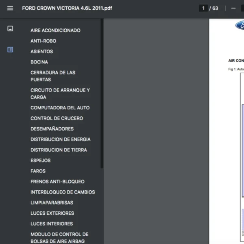
Task: Open the BOCINA outline entry
Action: click(x=39, y=62)
